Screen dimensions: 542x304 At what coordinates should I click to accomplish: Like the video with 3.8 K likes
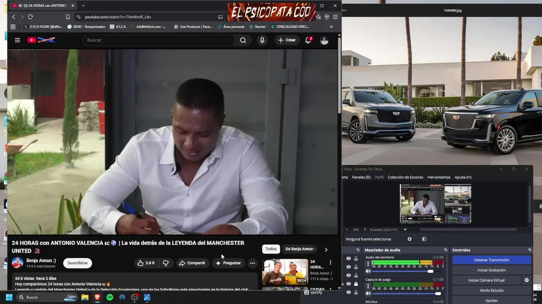click(x=146, y=263)
